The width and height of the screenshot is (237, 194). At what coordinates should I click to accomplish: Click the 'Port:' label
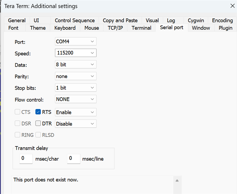20,42
